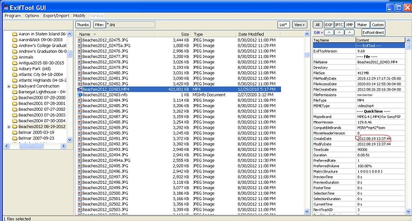The height and width of the screenshot is (221, 412).
Task: Open the Options menu
Action: click(32, 16)
